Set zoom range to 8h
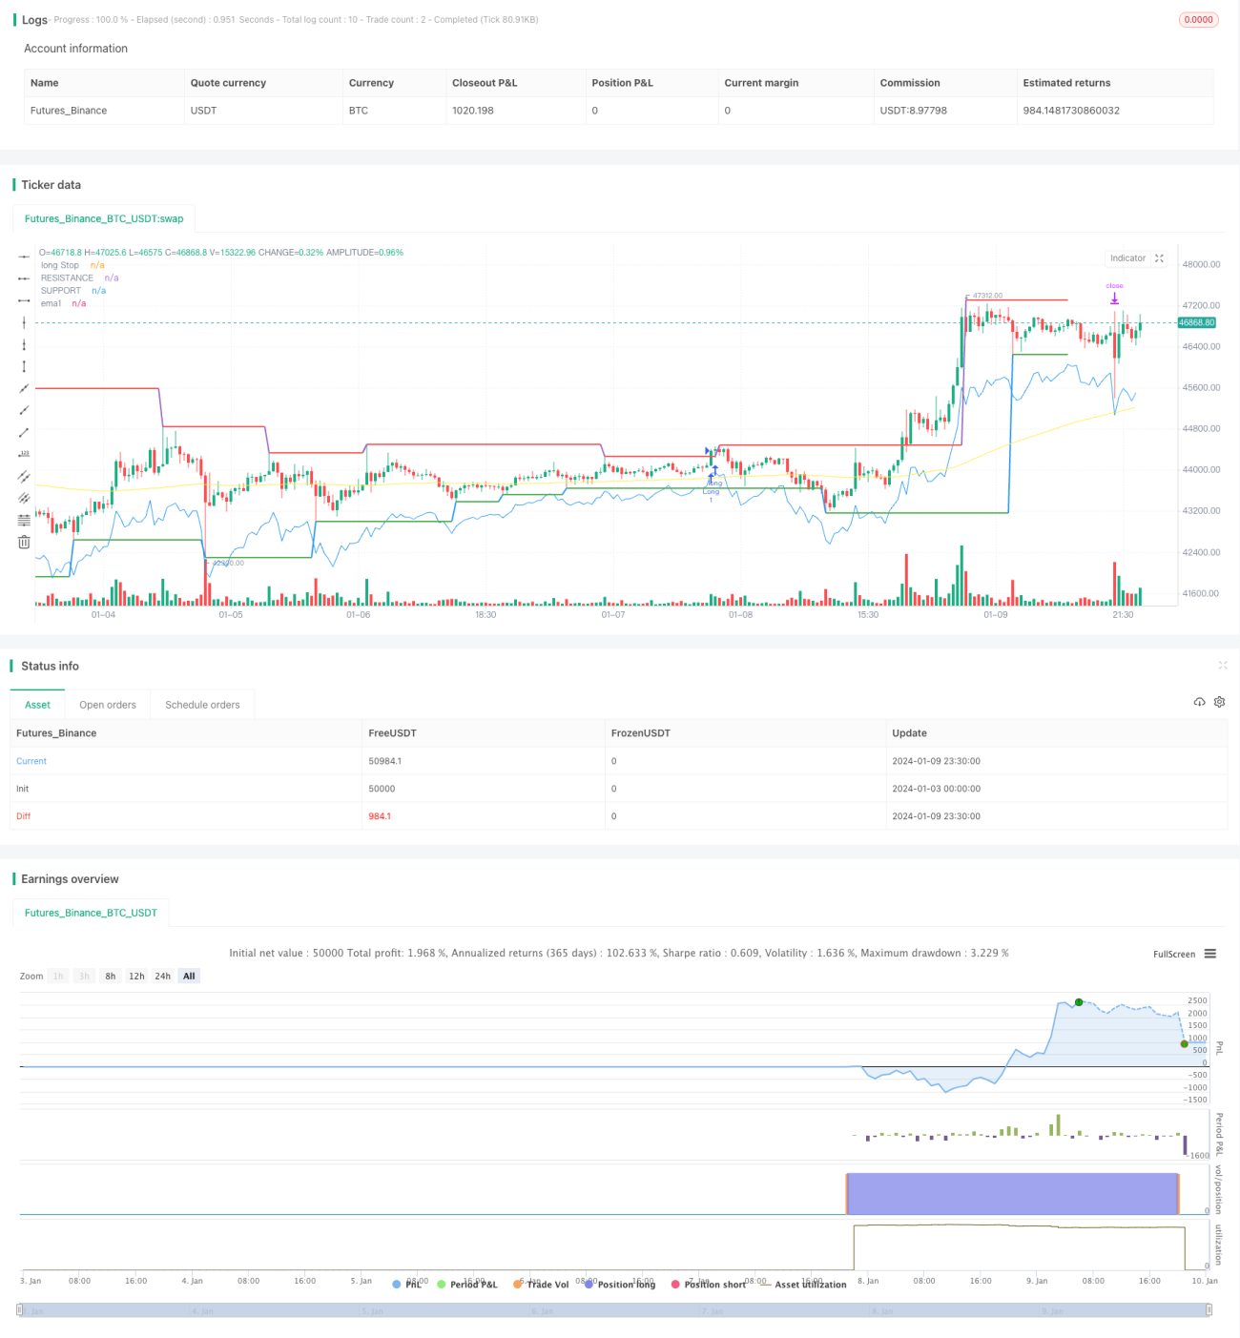 coord(111,976)
